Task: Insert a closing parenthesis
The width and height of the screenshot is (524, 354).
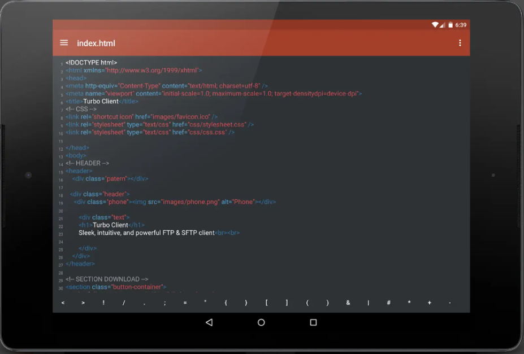Action: [x=327, y=303]
